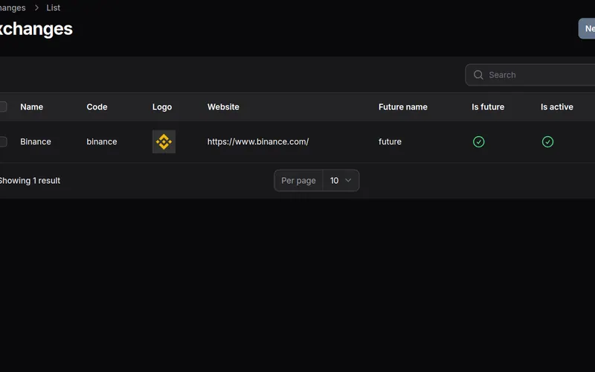Screen dimensions: 595x372
Task: Click the Per page label
Action: tap(298, 181)
